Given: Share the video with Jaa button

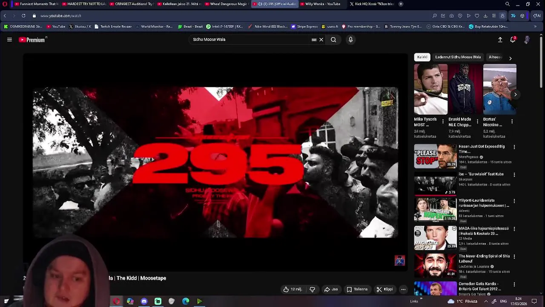Looking at the screenshot, I should 331,290.
